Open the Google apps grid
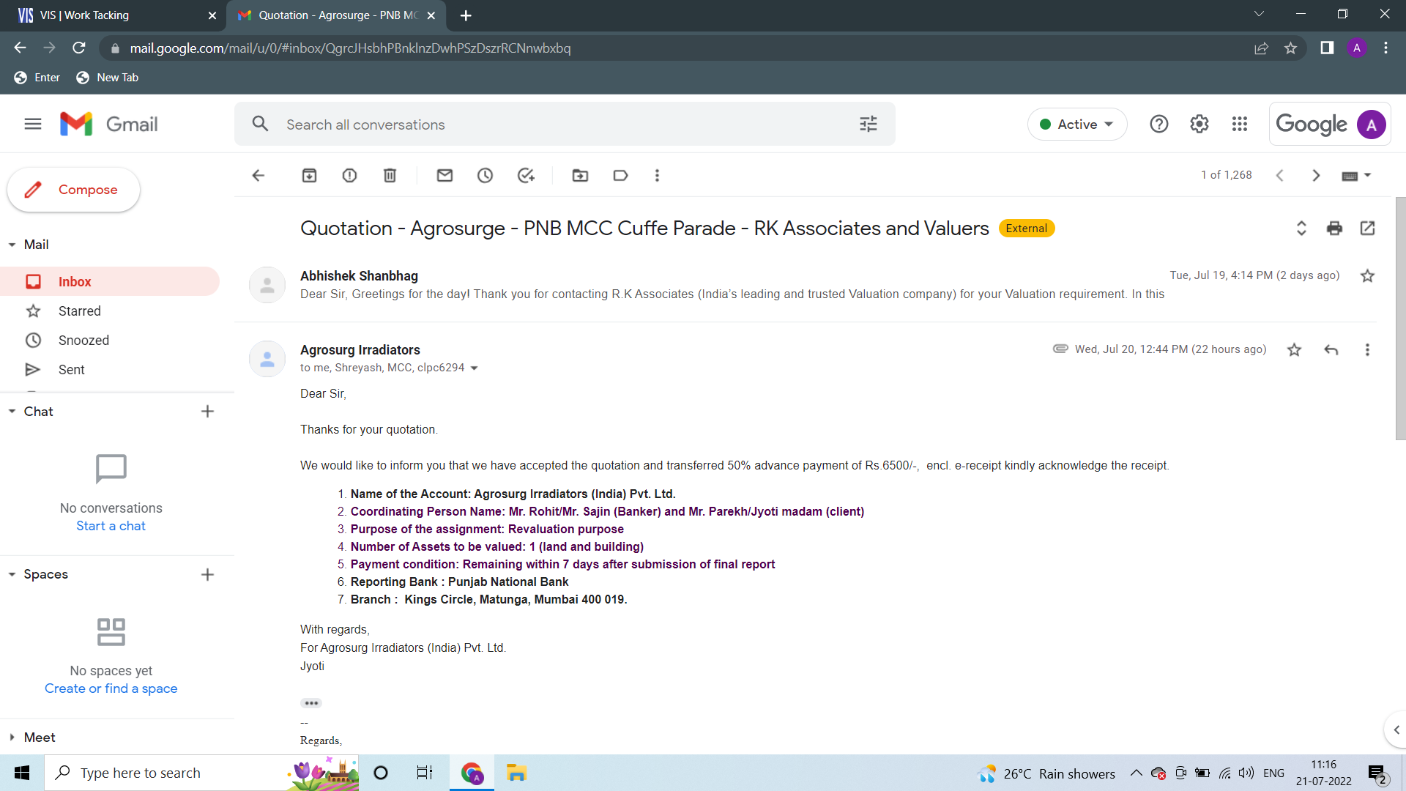 click(x=1240, y=125)
